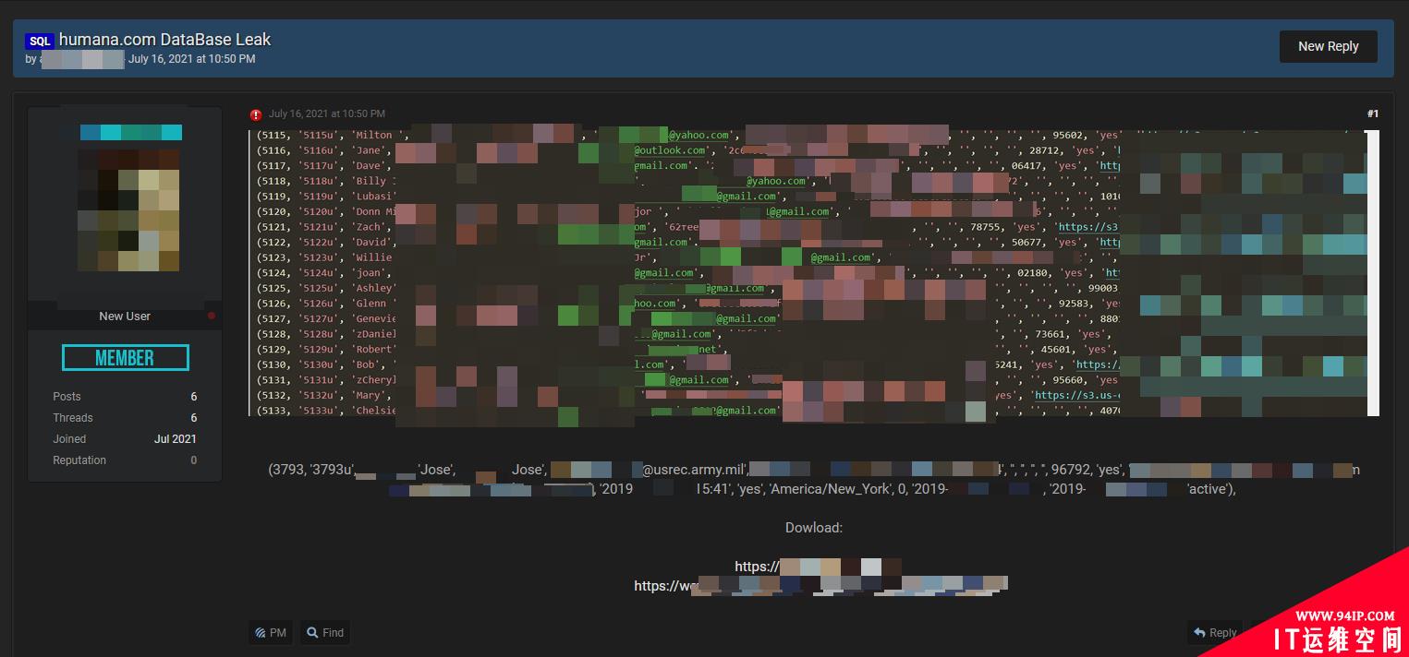Click the blurred author name in thread header
The height and width of the screenshot is (657, 1409).
pos(83,60)
